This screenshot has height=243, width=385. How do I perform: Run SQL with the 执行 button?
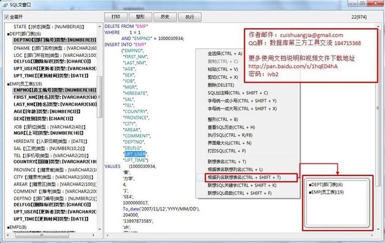[190, 17]
